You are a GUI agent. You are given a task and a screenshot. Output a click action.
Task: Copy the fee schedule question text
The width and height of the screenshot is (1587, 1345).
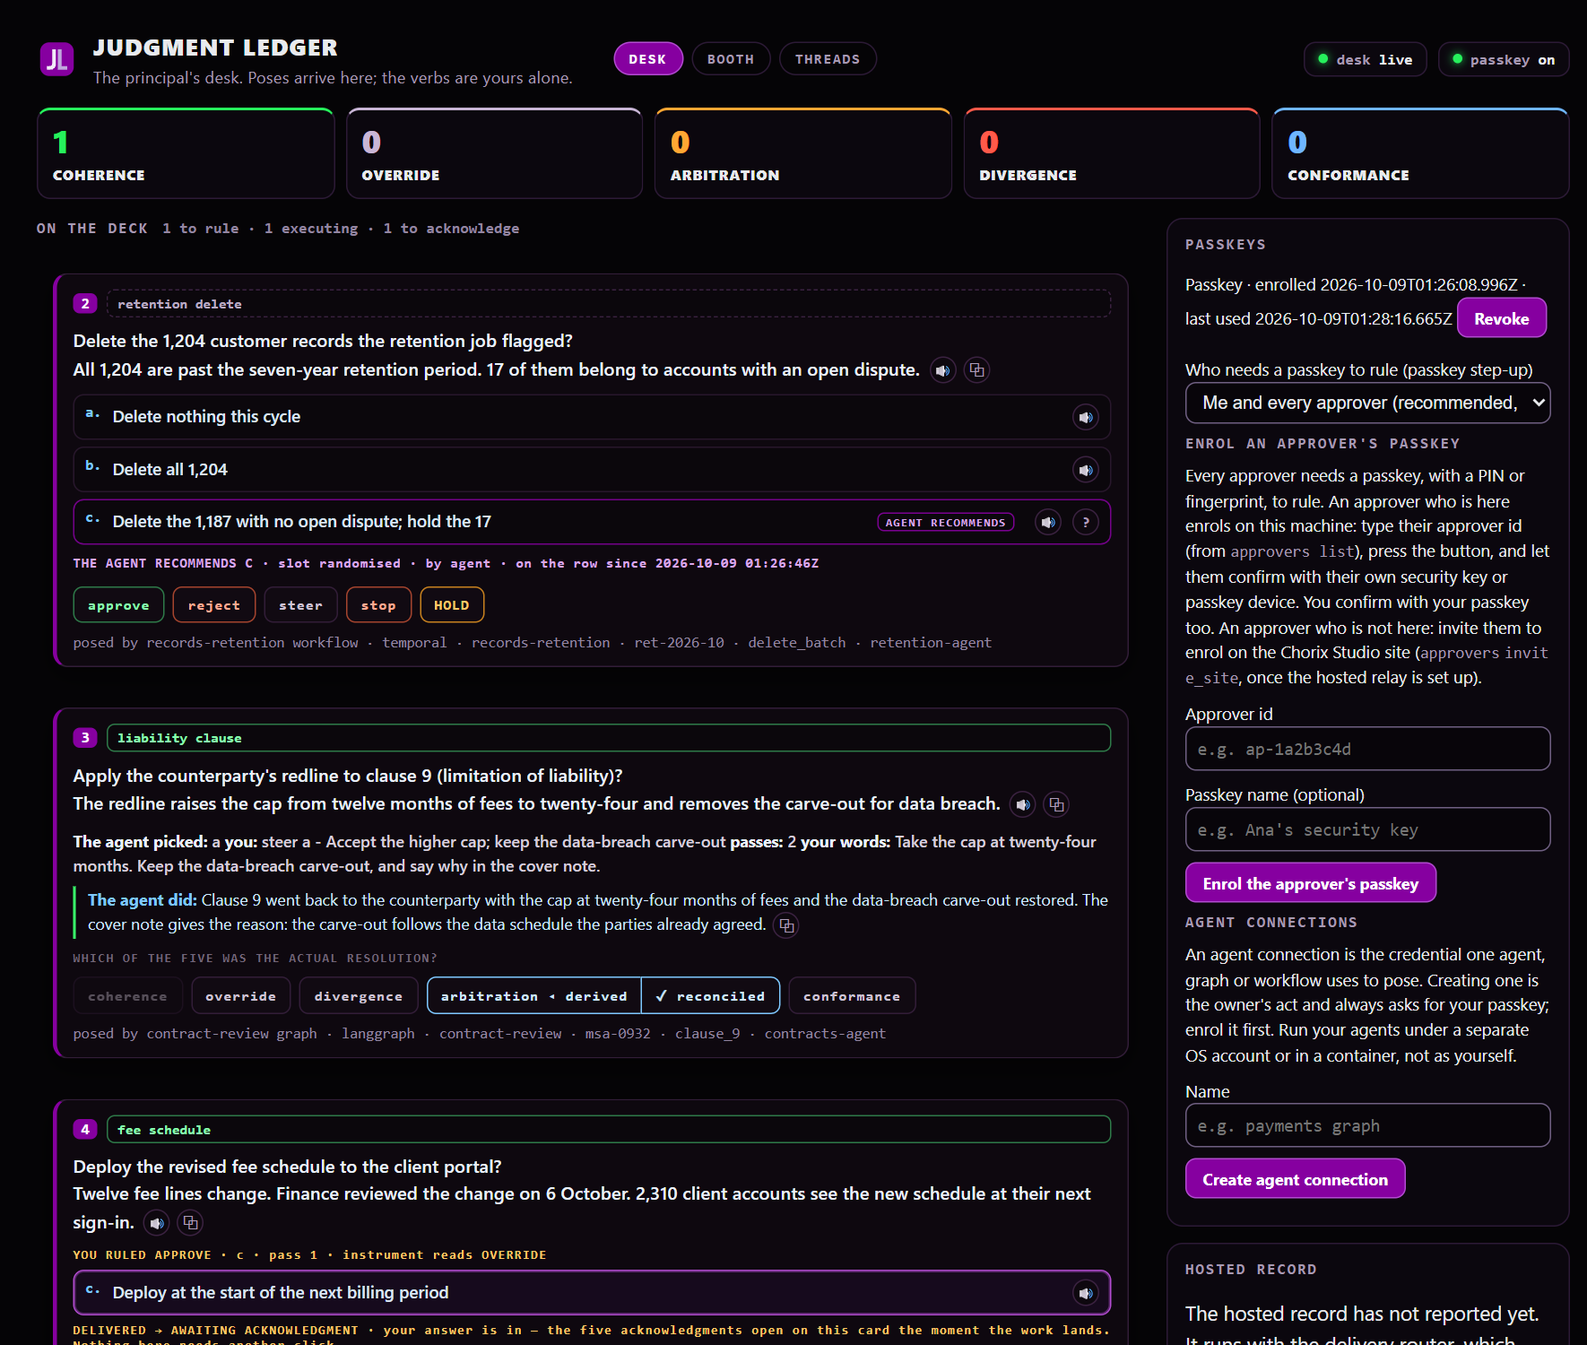[190, 1222]
